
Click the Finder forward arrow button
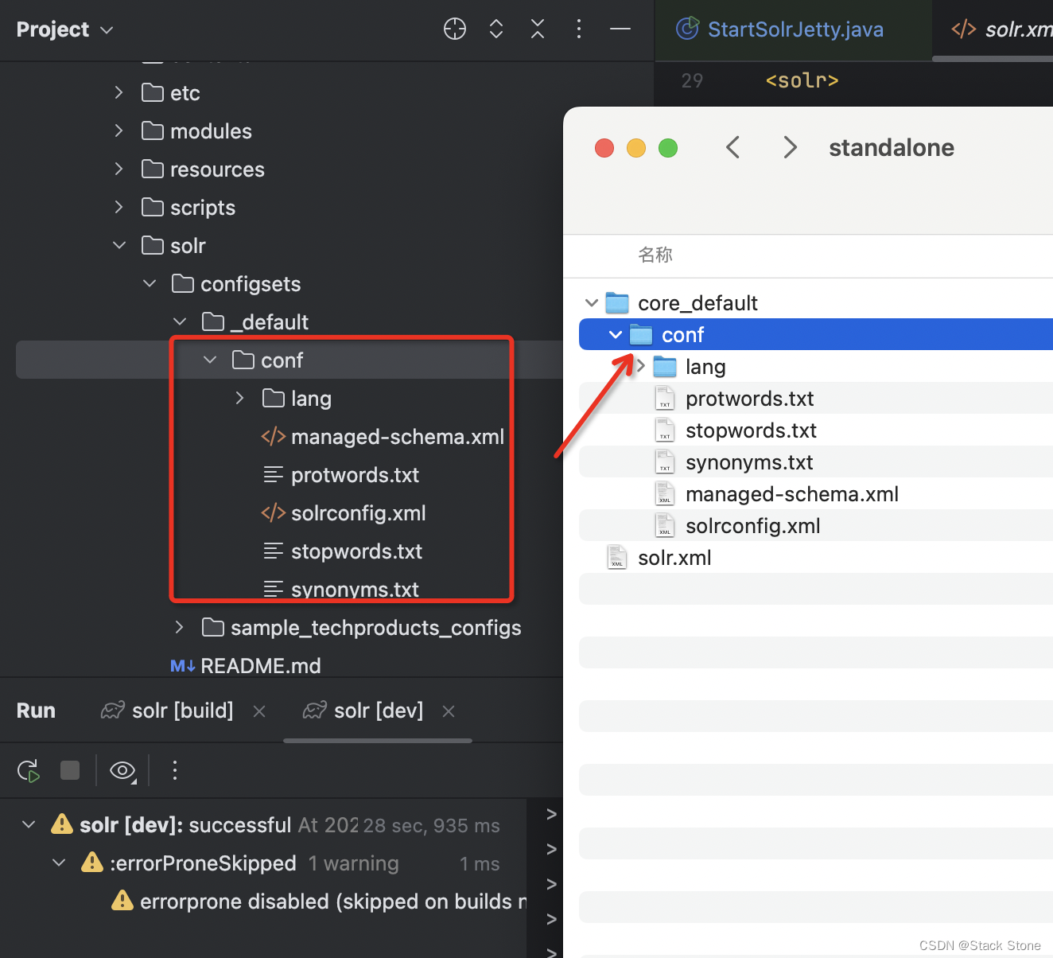pos(790,147)
